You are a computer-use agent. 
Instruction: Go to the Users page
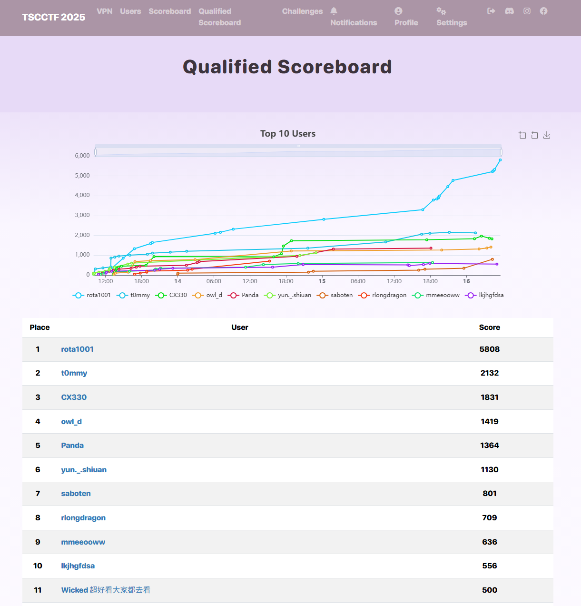tap(130, 11)
